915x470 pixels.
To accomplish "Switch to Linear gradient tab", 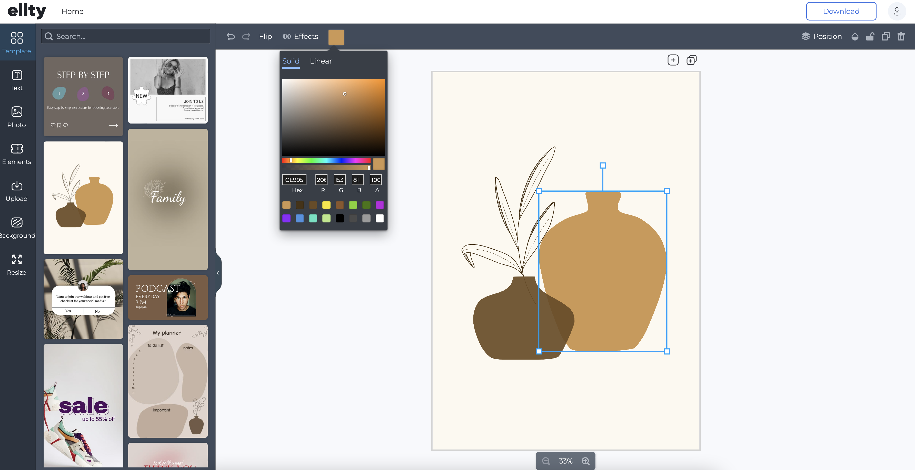I will tap(321, 61).
